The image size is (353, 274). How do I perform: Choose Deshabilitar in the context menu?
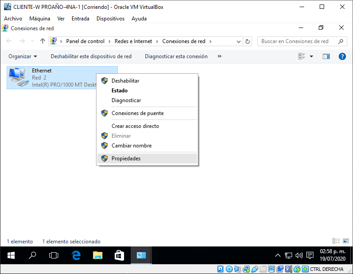(147, 81)
